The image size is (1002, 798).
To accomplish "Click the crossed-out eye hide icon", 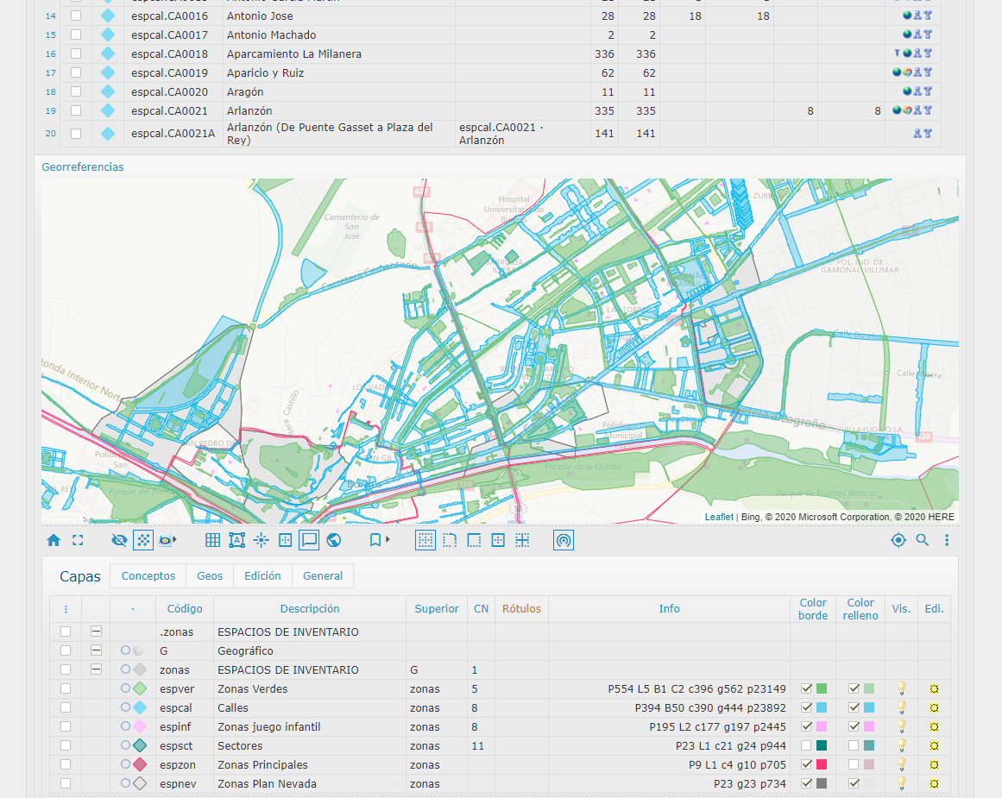I will pos(119,541).
